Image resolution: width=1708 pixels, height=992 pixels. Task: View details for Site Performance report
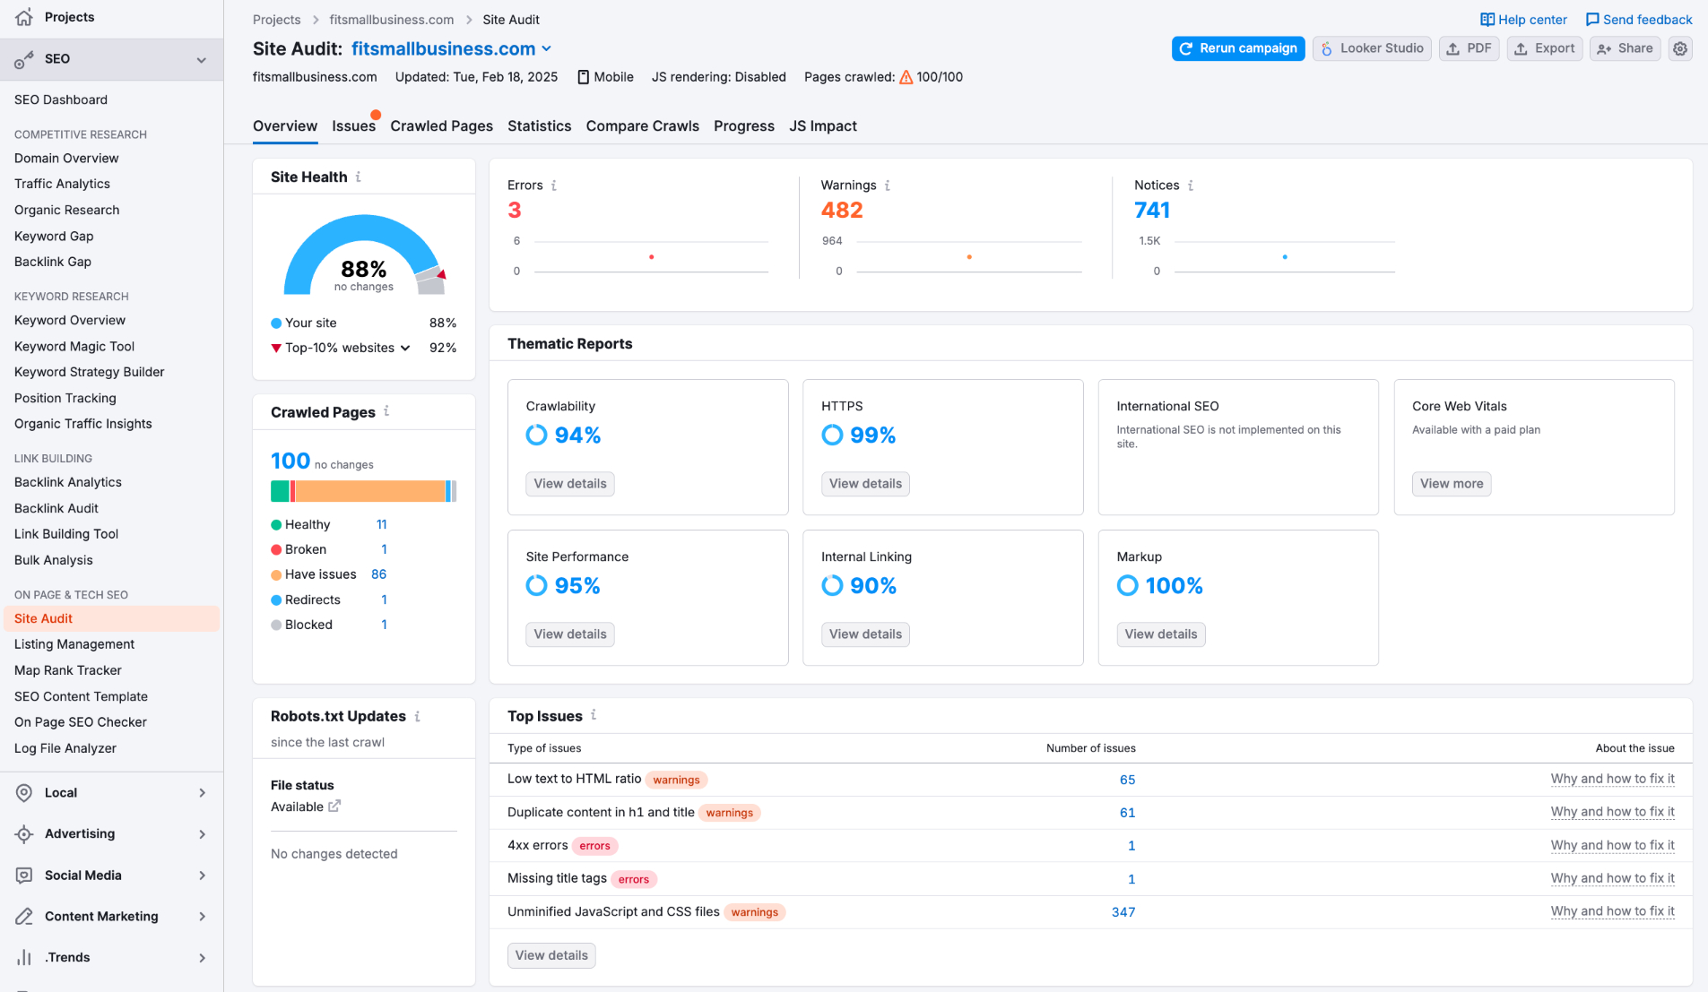570,634
